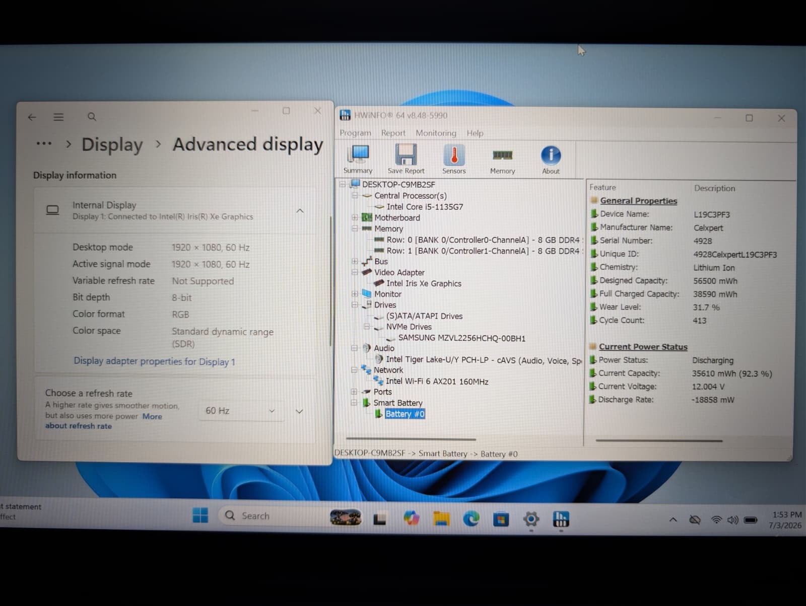
Task: Open the 60 Hz refresh rate dropdown
Action: point(241,411)
